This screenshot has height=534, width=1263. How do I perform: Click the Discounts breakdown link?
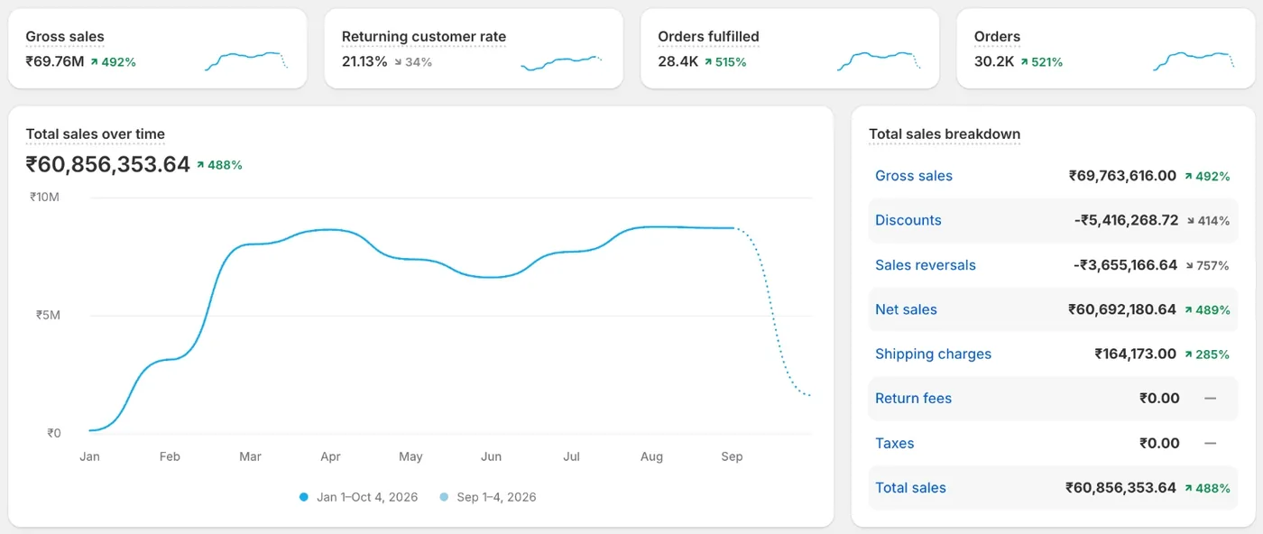tap(908, 220)
